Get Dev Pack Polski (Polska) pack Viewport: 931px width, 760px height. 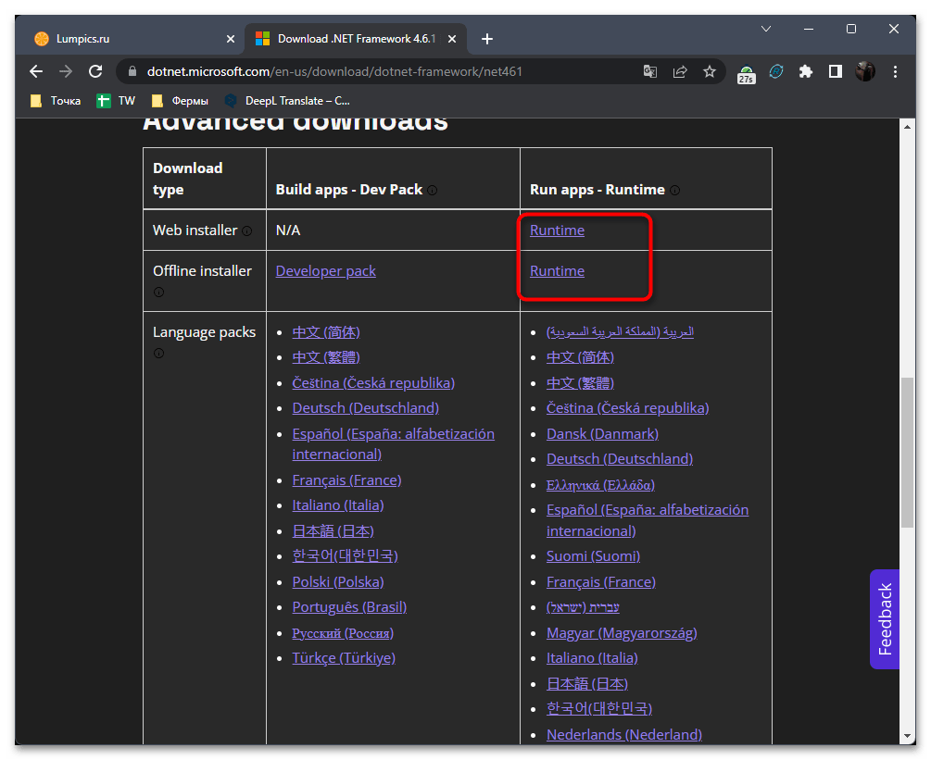point(338,582)
